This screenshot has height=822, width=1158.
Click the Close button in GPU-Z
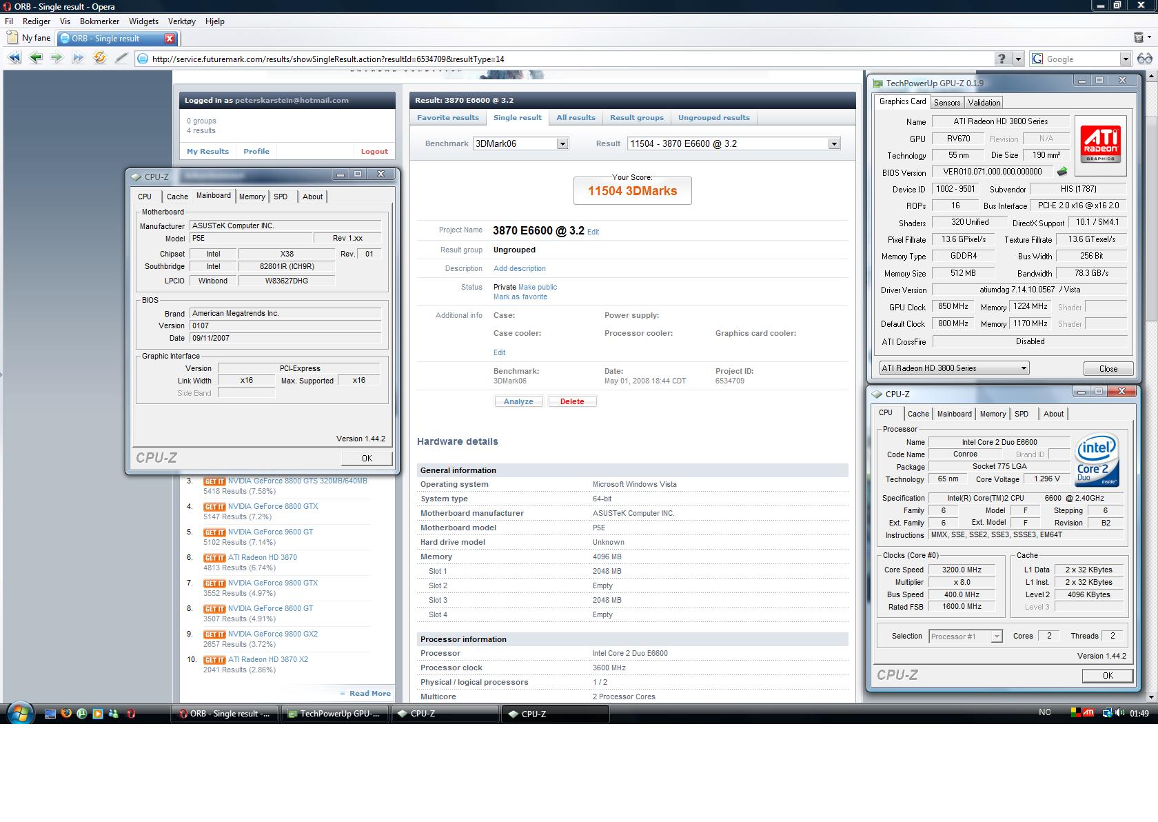pyautogui.click(x=1108, y=368)
